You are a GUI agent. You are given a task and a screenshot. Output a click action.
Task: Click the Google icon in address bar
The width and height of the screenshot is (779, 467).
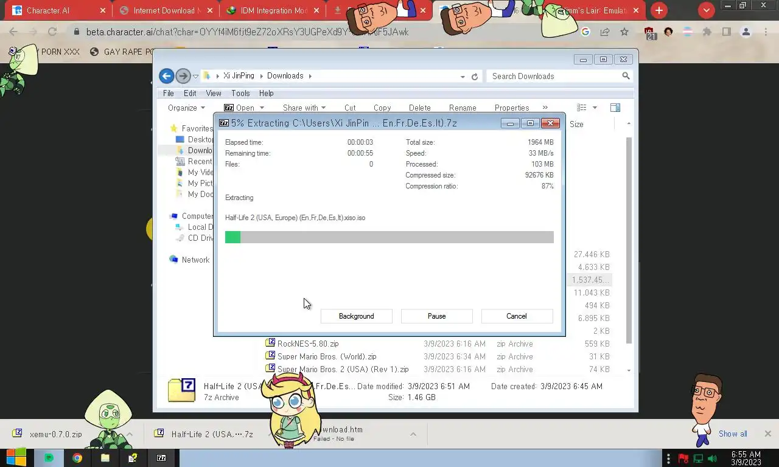click(585, 32)
